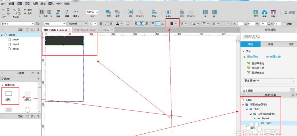The image size is (297, 136).
Task: Select the intersected selection mode tool
Action: coord(42,12)
